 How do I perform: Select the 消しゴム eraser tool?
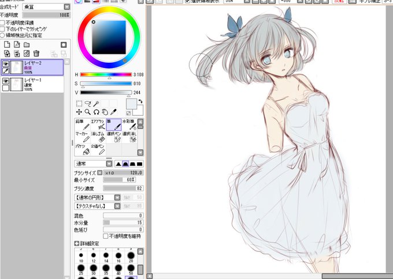pos(98,137)
